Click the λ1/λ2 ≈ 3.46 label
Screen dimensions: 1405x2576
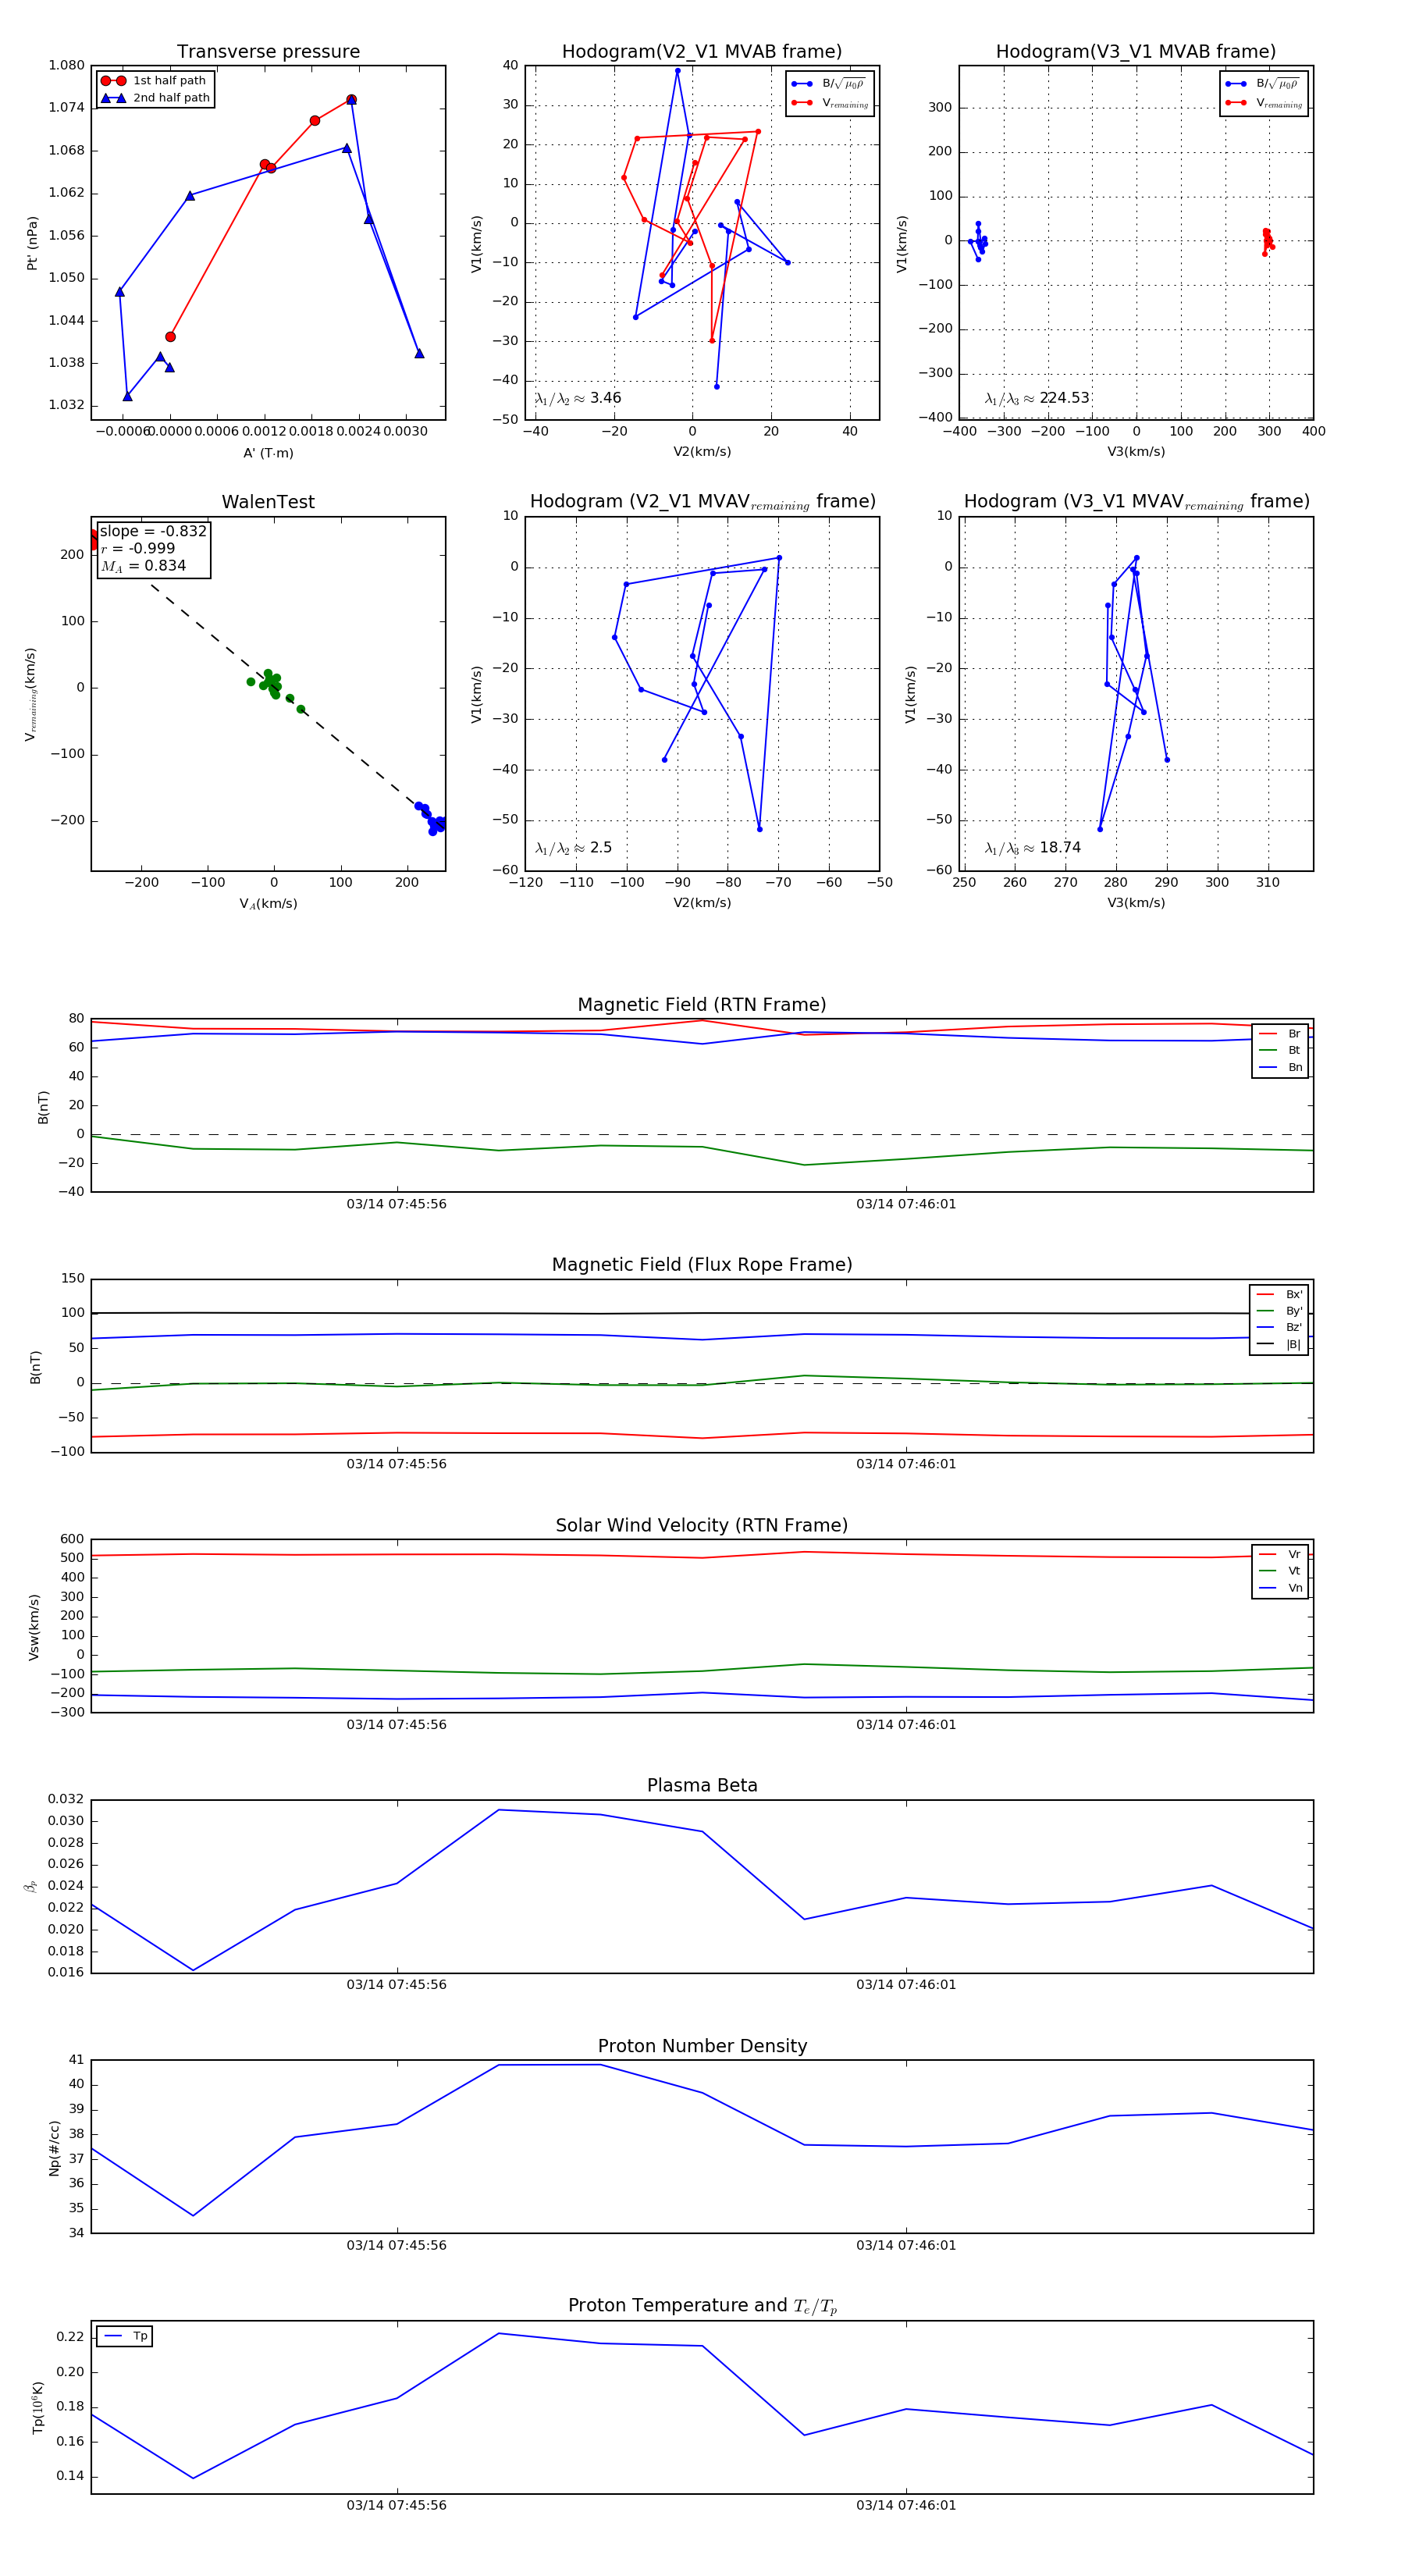(x=578, y=398)
